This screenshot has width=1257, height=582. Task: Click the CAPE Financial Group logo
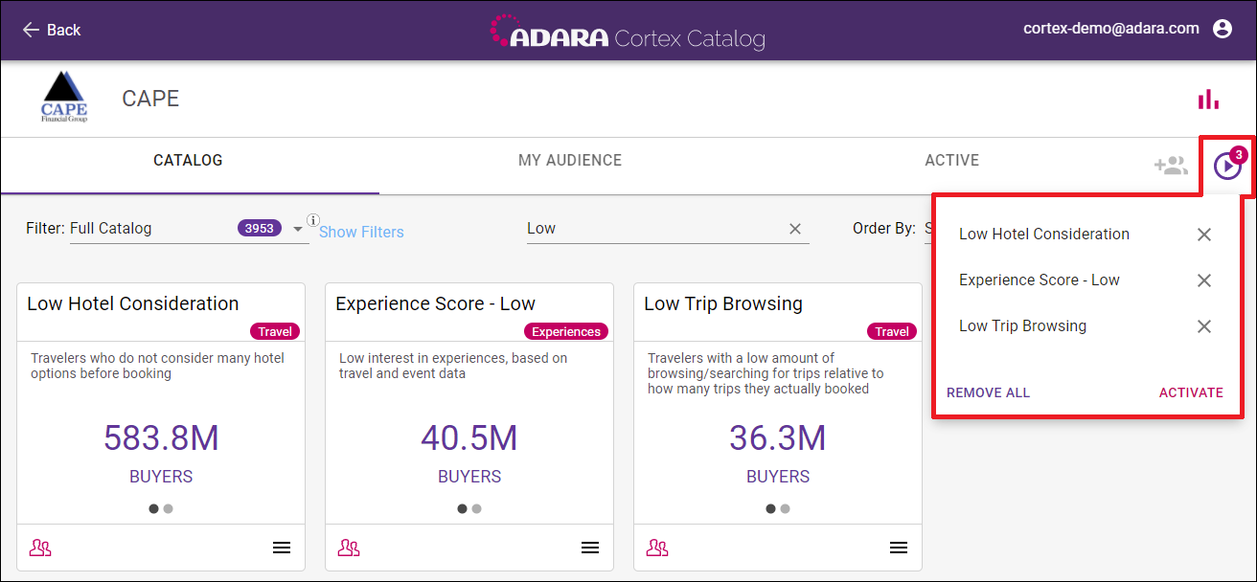pos(64,99)
